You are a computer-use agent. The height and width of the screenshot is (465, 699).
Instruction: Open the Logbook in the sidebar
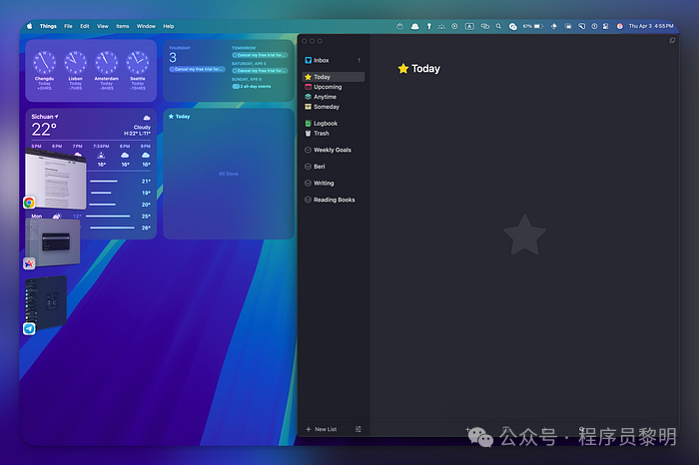333,124
